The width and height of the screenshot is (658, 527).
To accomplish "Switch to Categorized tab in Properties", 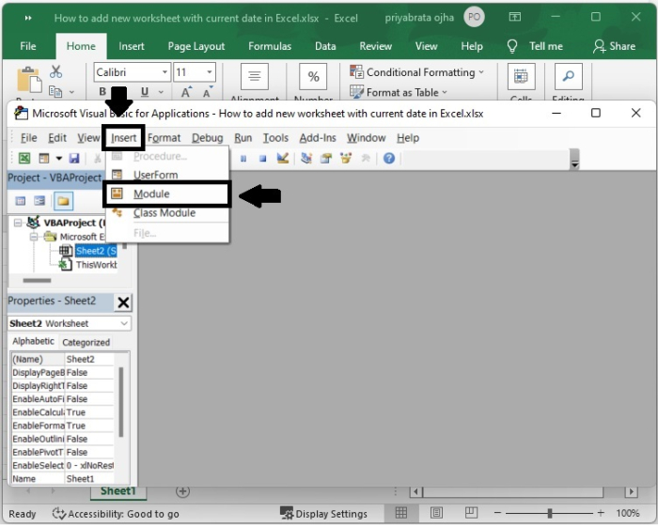I will (x=86, y=342).
